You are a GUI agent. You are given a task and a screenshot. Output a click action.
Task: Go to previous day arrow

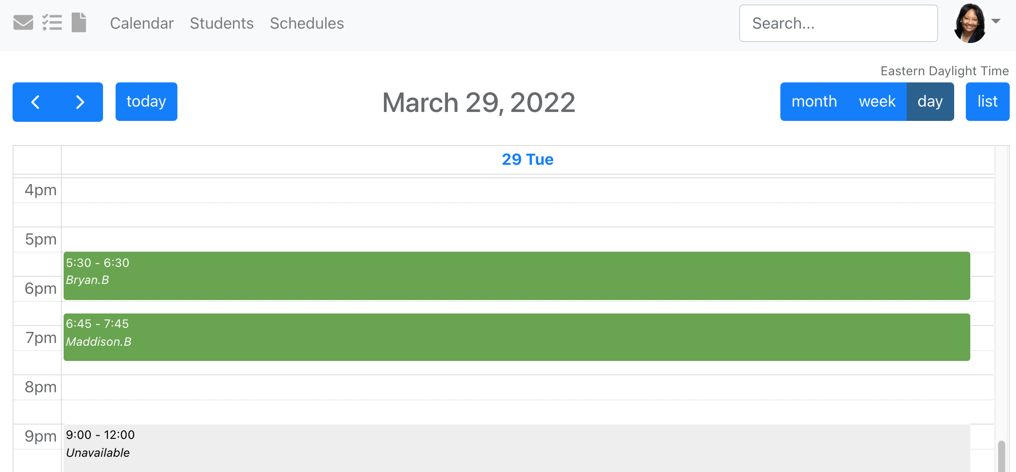[35, 102]
